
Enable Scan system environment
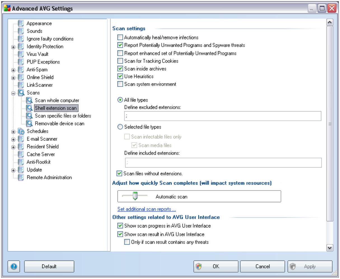point(120,84)
